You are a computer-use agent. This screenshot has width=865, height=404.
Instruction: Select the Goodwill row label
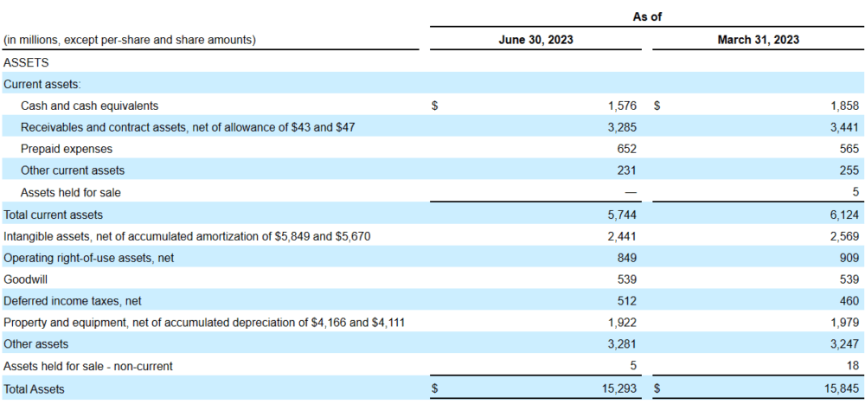point(25,279)
